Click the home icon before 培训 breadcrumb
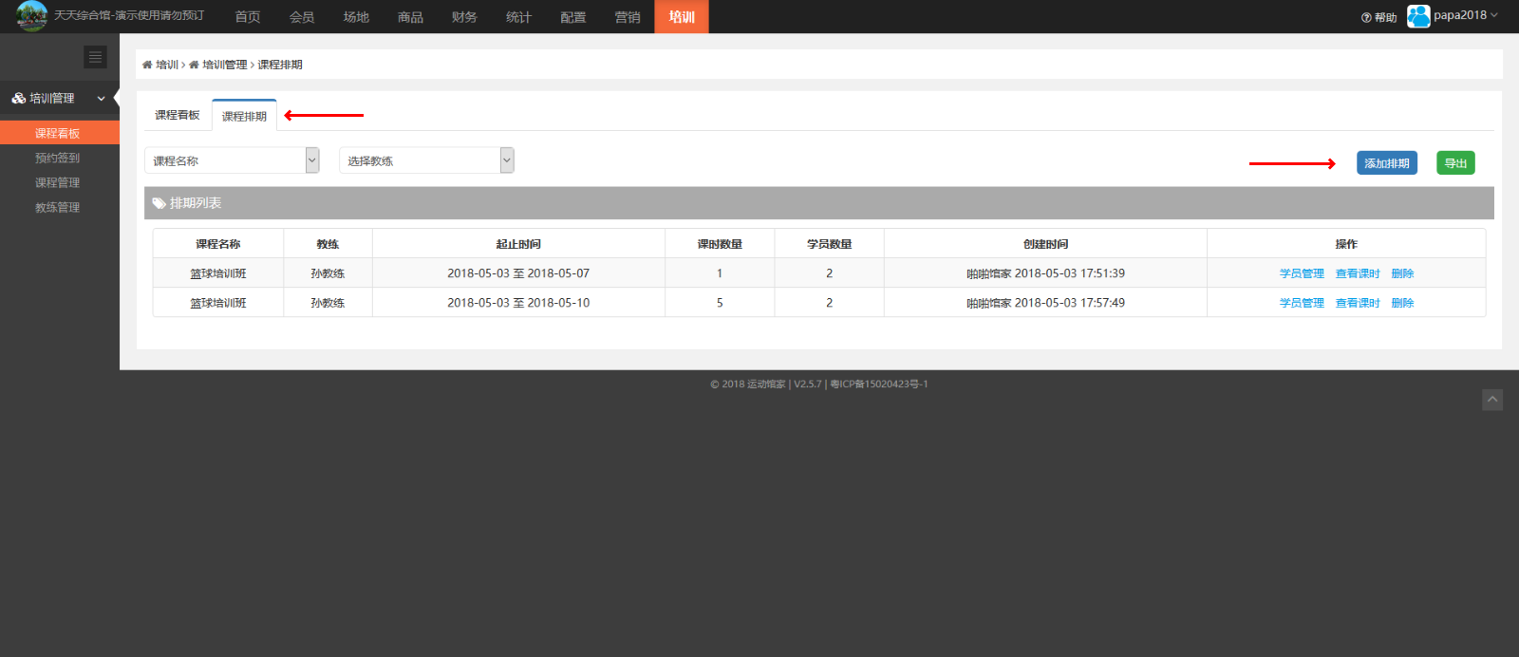1519x657 pixels. tap(147, 65)
